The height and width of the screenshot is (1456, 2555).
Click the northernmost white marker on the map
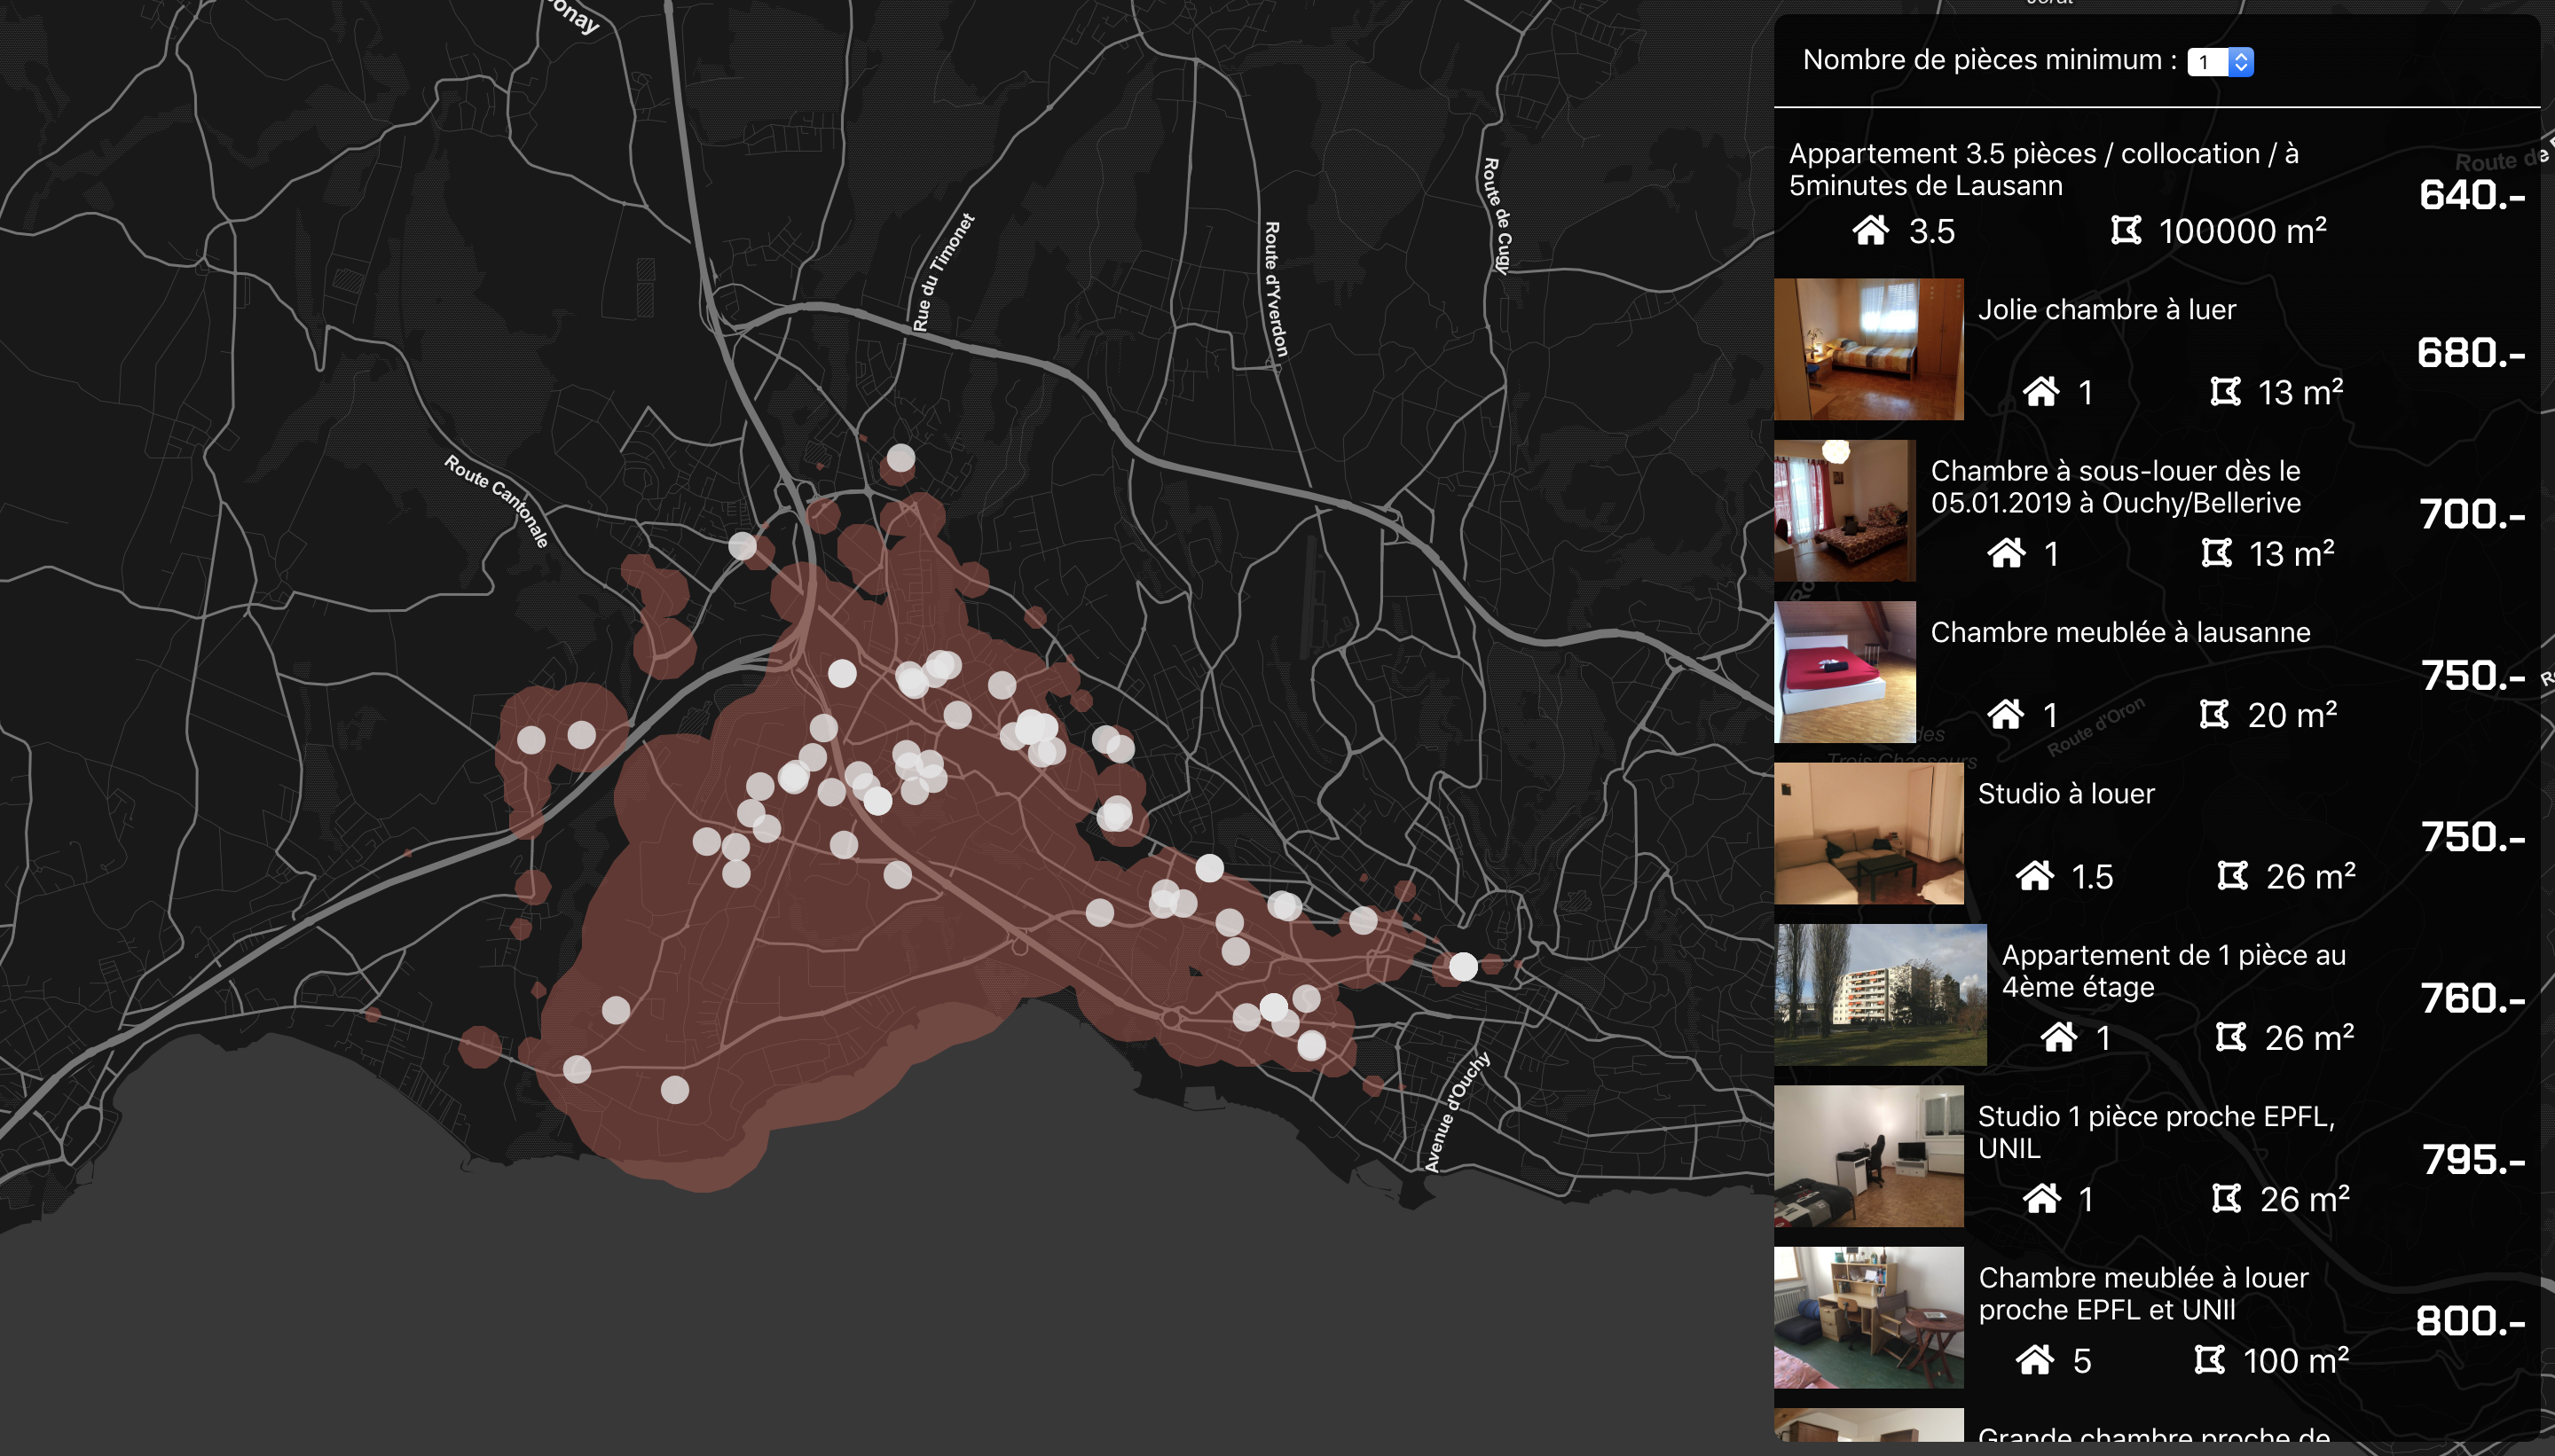point(900,458)
